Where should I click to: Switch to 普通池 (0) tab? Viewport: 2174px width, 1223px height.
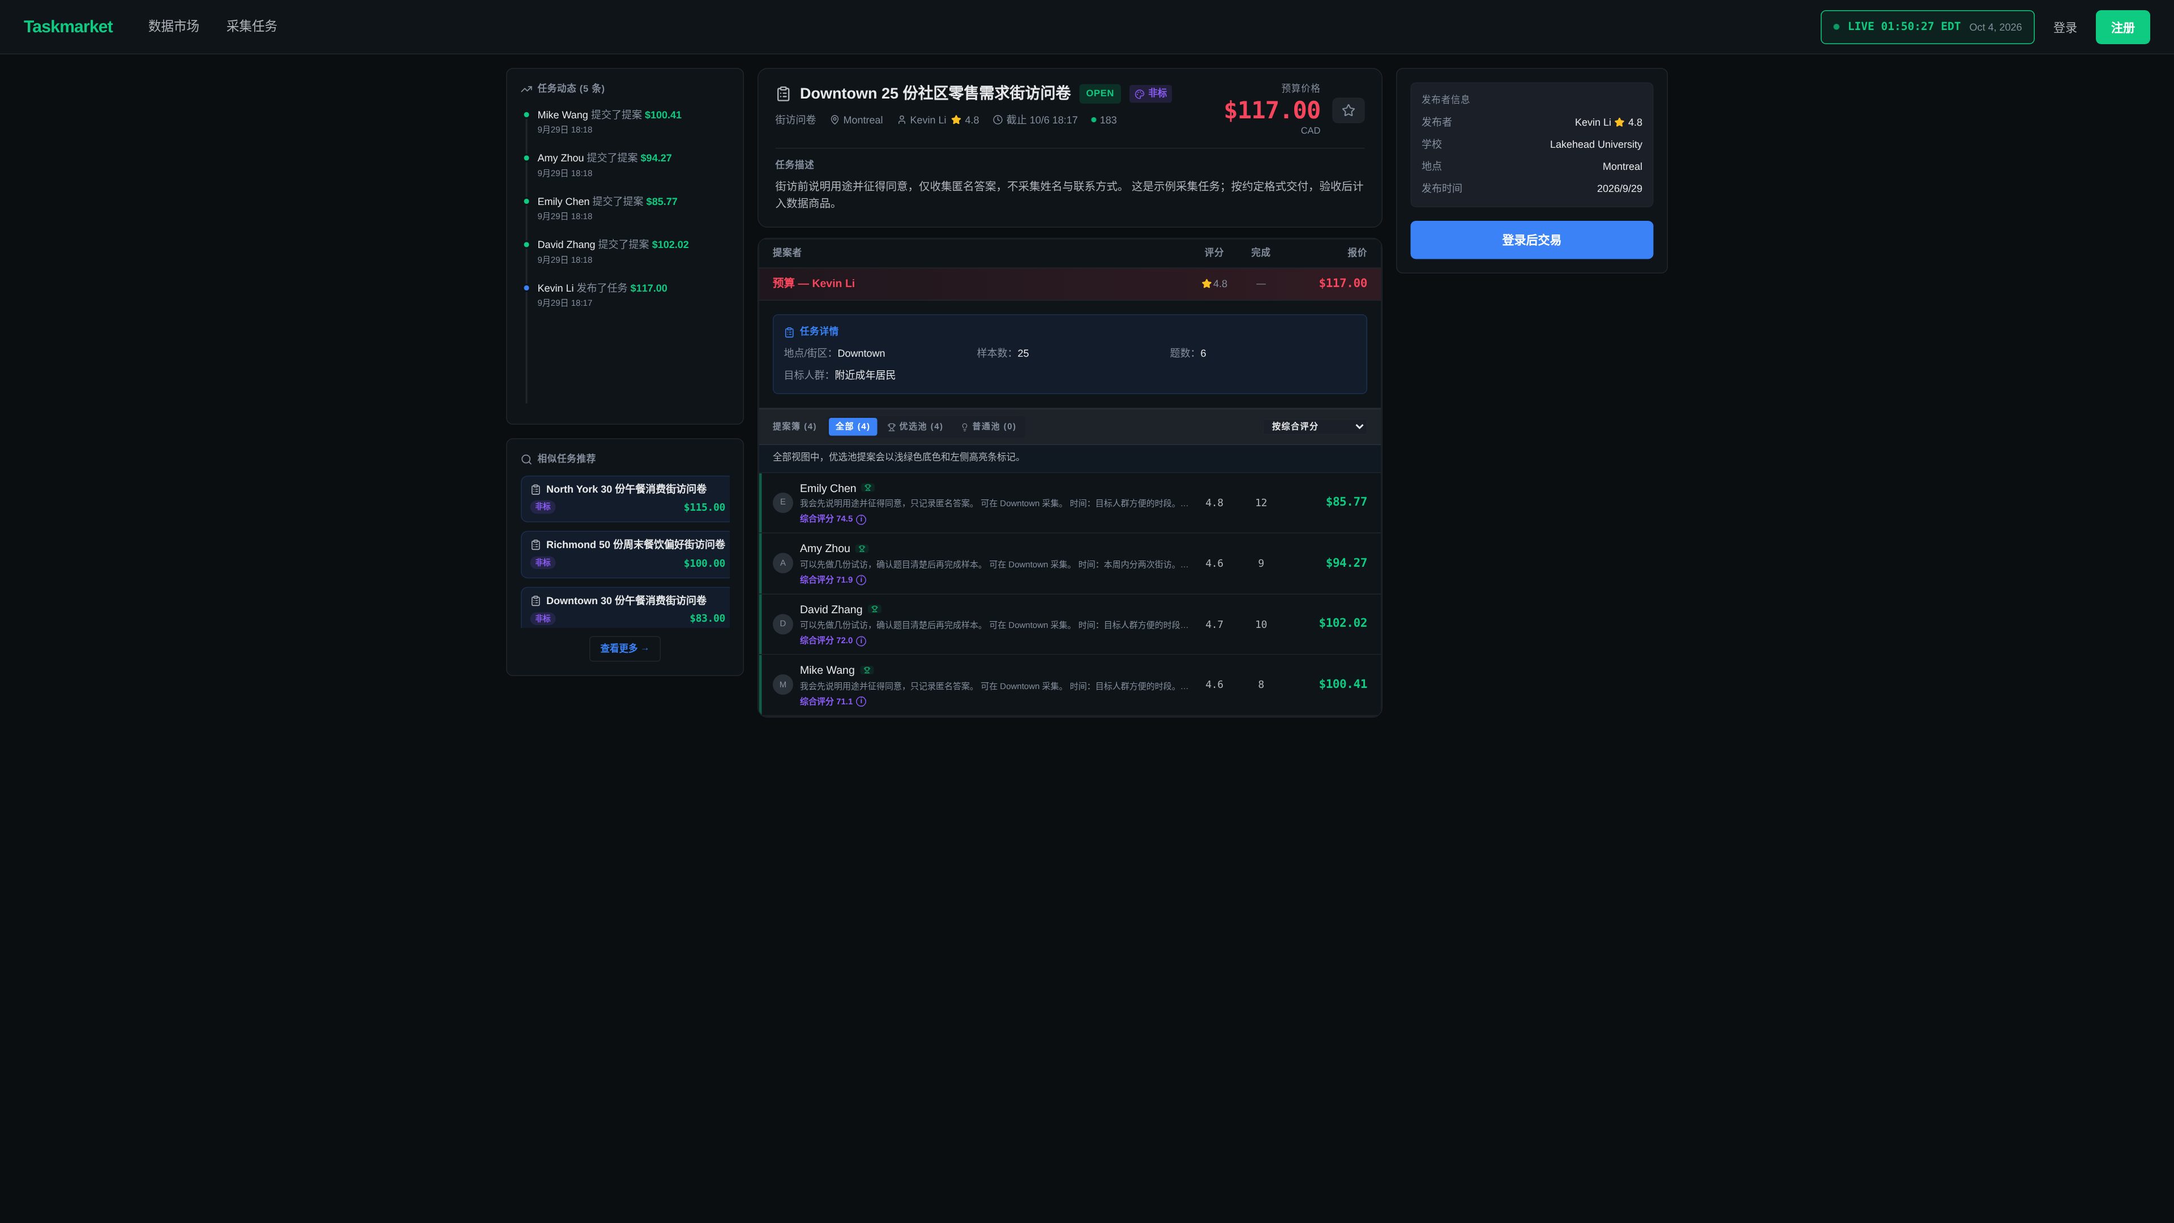pos(988,426)
